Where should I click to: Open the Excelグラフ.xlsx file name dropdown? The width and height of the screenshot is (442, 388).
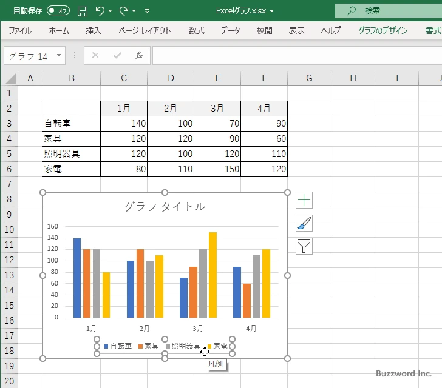pos(271,12)
